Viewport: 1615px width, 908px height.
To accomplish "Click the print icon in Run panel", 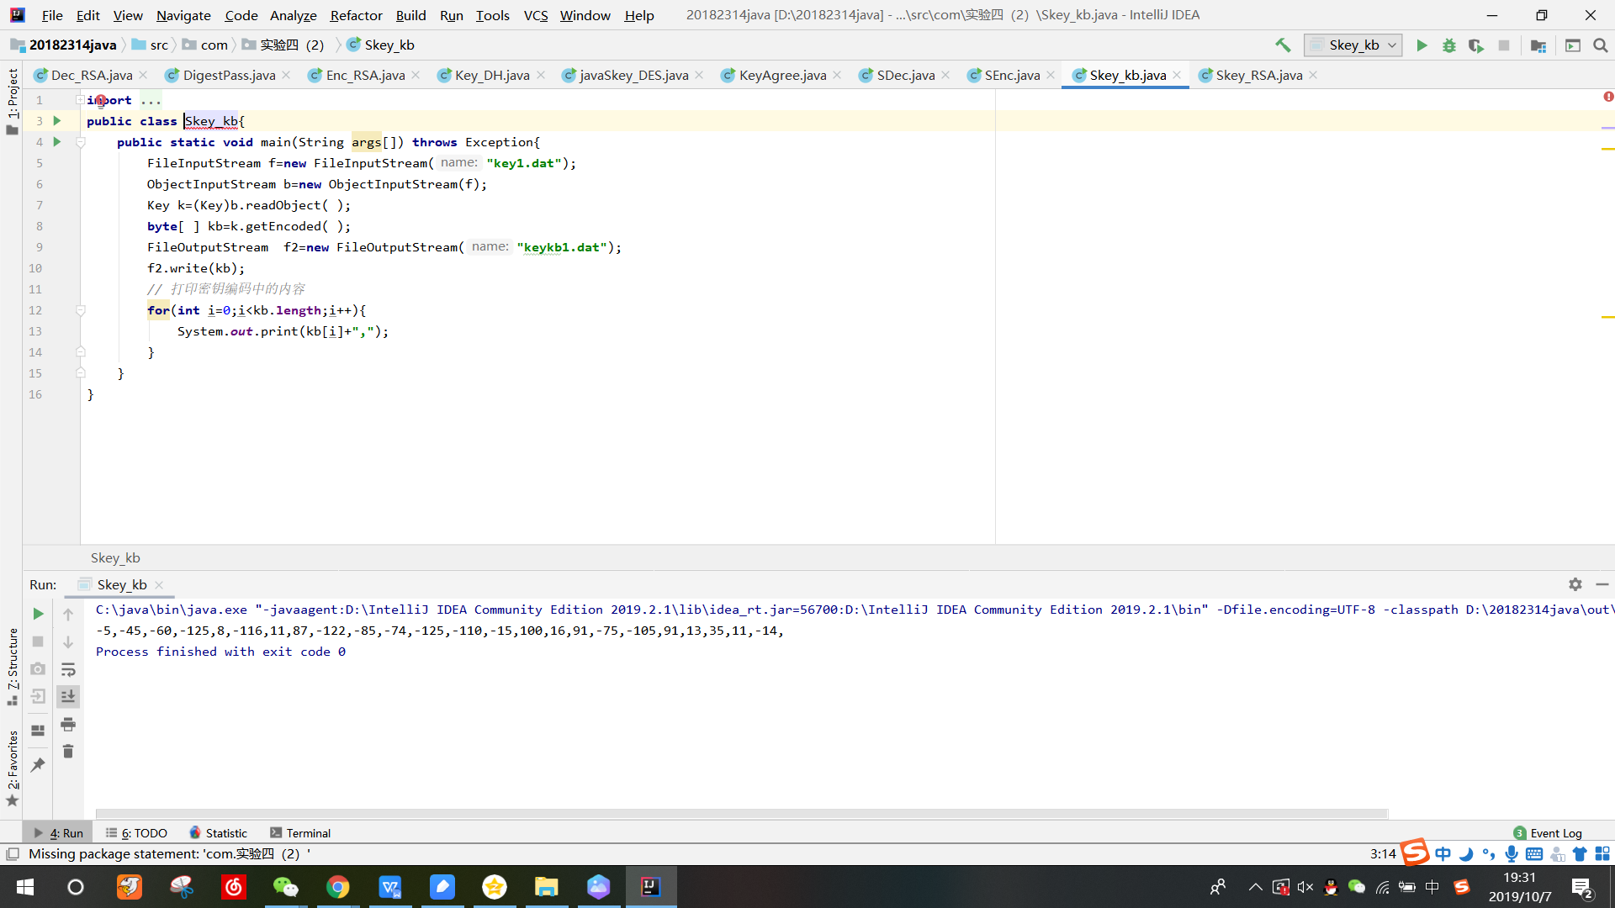I will pyautogui.click(x=68, y=724).
